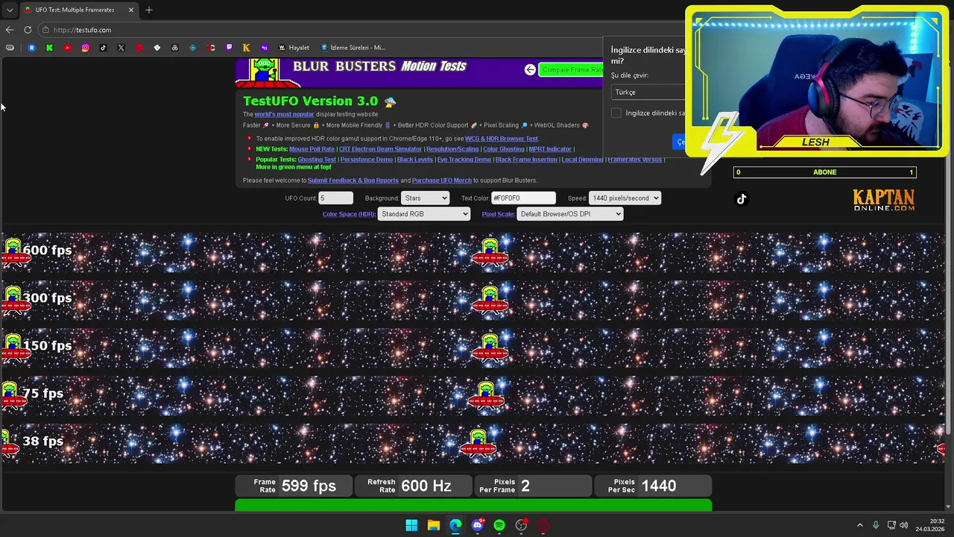This screenshot has width=954, height=537.
Task: Open File Explorer from the taskbar
Action: point(433,525)
